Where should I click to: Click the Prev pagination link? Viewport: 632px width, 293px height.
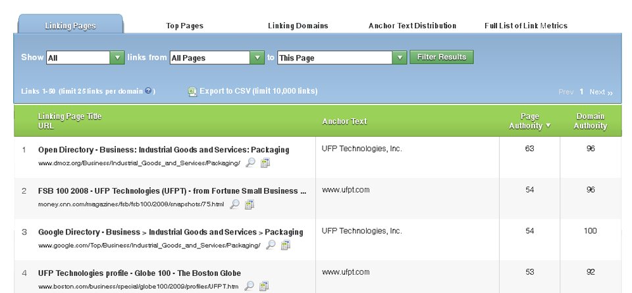566,92
